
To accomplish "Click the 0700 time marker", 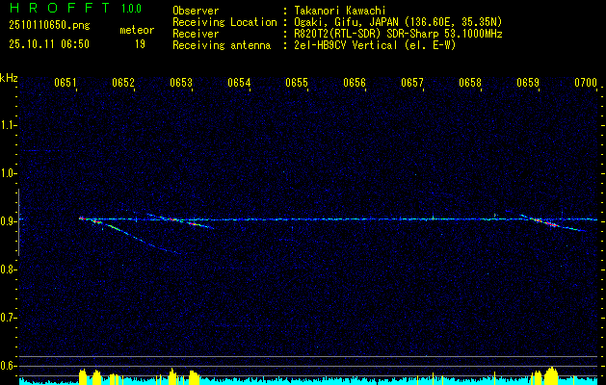I will [x=585, y=83].
